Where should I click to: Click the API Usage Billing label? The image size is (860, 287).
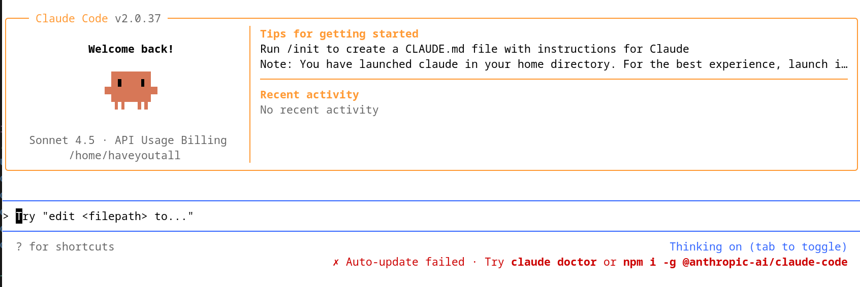click(171, 140)
